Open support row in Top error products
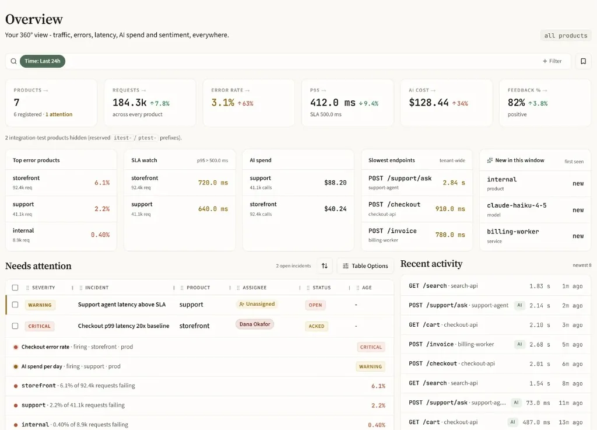Screen dimensions: 597x430 pos(61,209)
